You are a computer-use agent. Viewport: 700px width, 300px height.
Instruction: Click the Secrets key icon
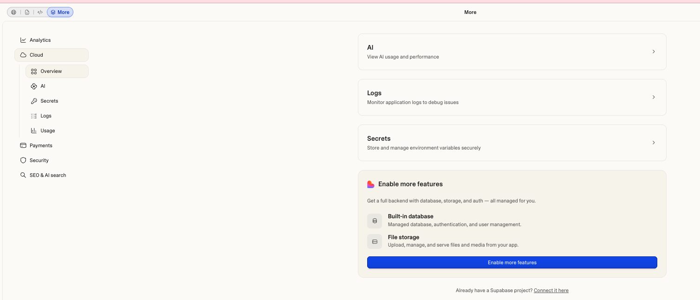[x=34, y=101]
